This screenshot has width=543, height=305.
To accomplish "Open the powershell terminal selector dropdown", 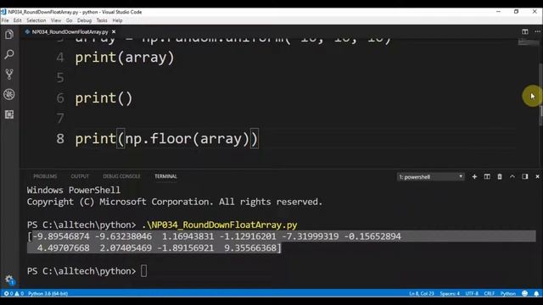I will (x=430, y=177).
